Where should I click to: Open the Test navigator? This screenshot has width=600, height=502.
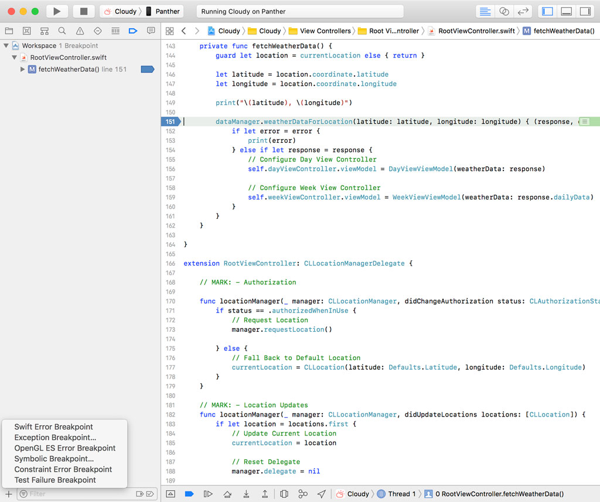pos(97,30)
